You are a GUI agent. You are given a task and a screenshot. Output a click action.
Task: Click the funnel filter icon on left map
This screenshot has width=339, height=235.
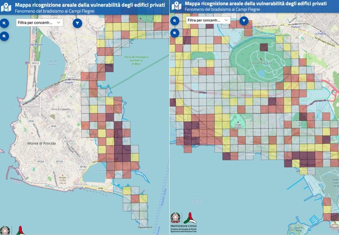77,23
